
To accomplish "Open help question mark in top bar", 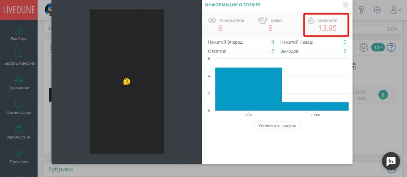I will 361,10.
